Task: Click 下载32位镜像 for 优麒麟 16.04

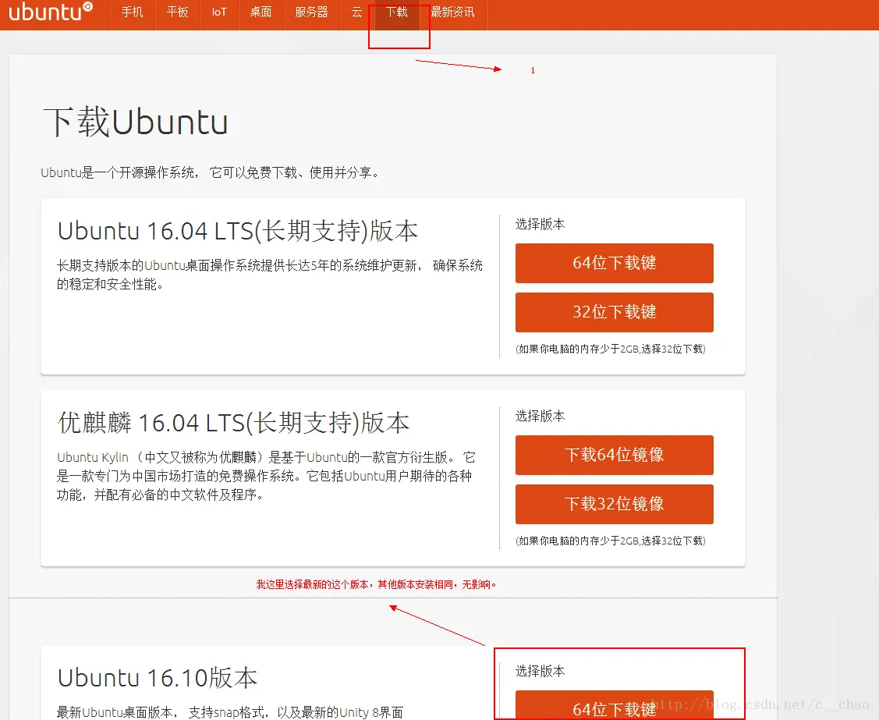Action: coord(615,504)
